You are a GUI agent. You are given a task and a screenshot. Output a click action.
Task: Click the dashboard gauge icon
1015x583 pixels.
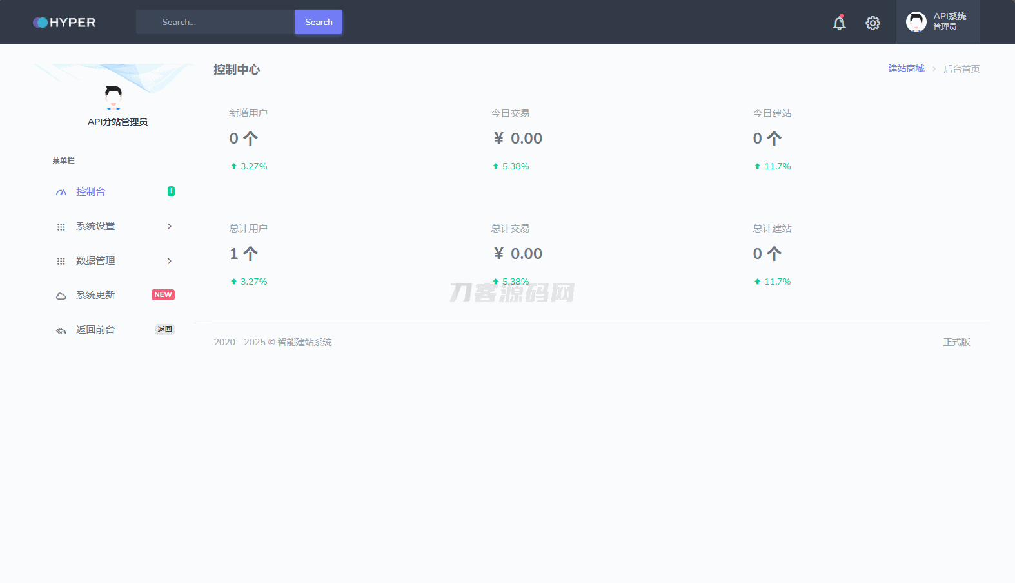pyautogui.click(x=61, y=193)
